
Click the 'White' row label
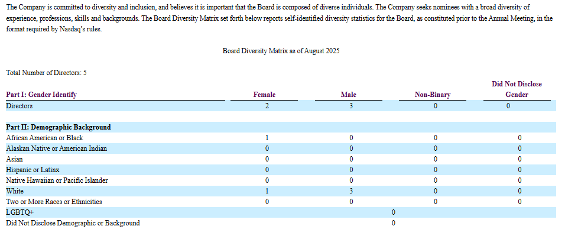(x=15, y=191)
